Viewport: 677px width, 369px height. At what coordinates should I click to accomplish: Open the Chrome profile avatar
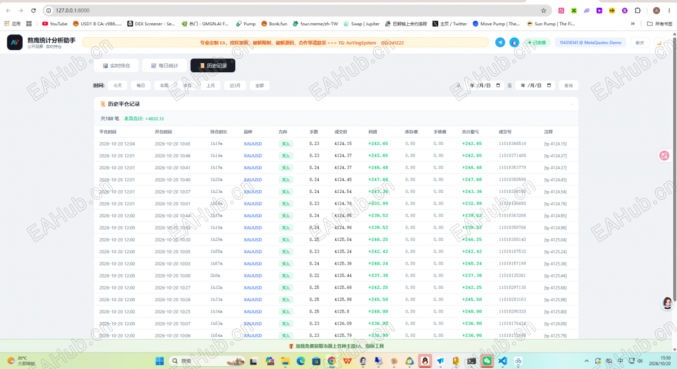[656, 10]
